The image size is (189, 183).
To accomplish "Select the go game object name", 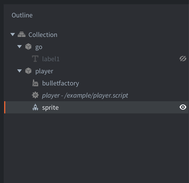I will [x=39, y=47].
